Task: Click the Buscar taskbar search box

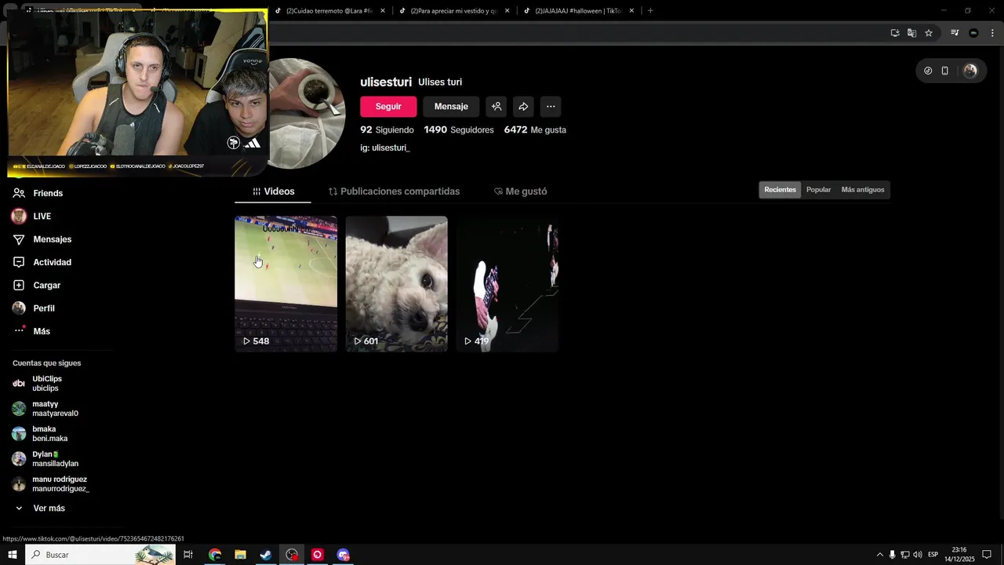Action: click(100, 555)
